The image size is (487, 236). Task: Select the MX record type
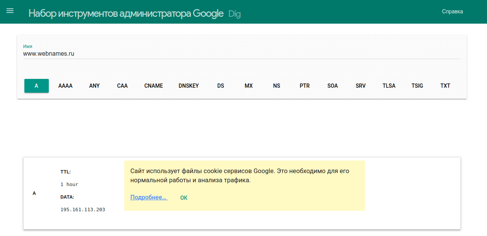tap(248, 86)
